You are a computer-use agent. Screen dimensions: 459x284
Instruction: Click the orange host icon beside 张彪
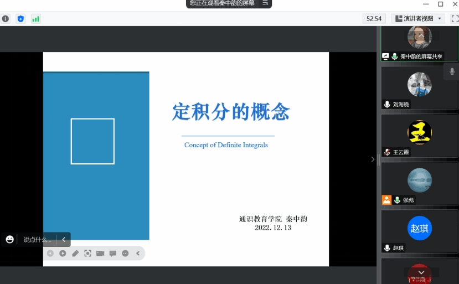point(386,200)
